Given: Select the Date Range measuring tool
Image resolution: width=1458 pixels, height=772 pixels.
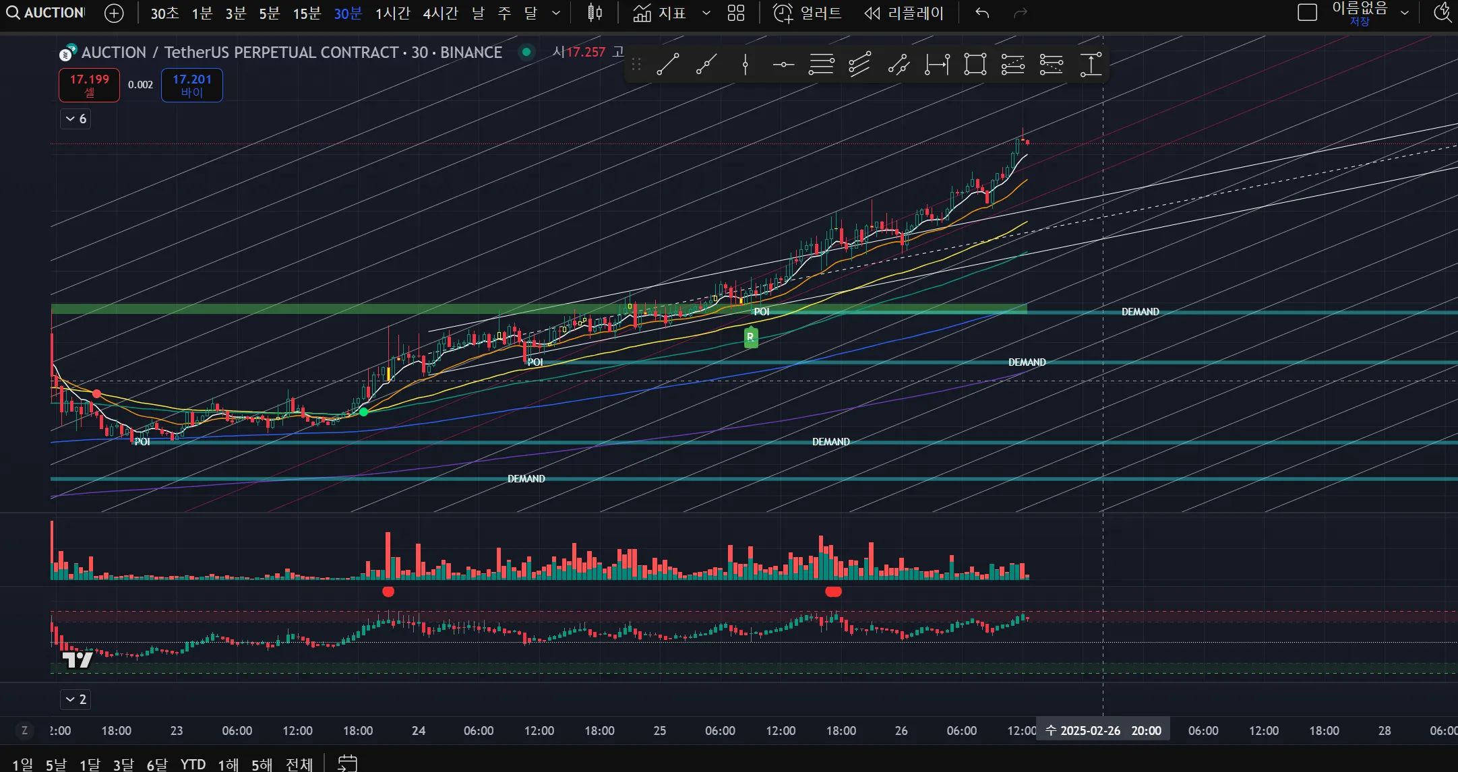Looking at the screenshot, I should point(937,65).
